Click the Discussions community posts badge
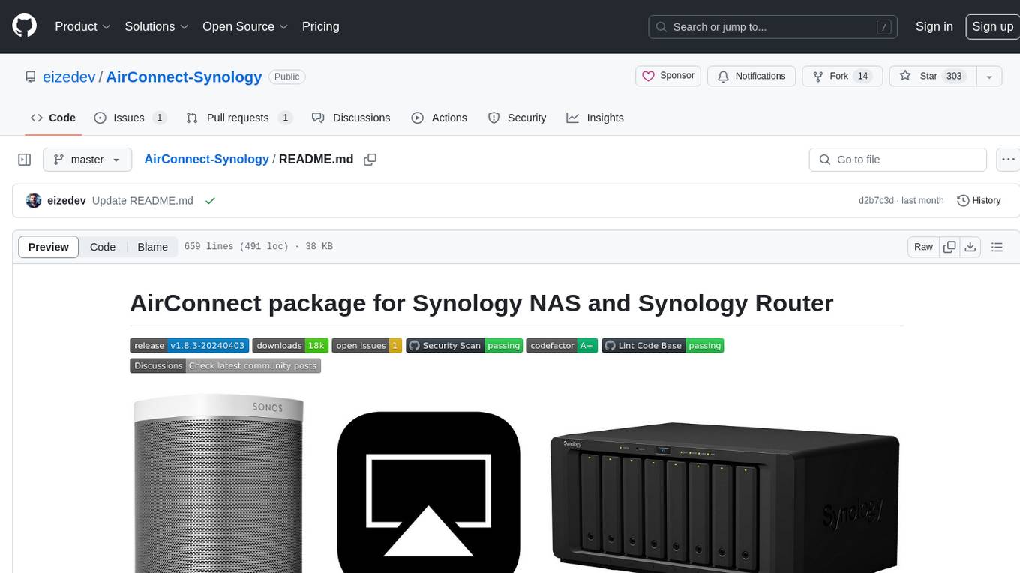This screenshot has width=1020, height=573. 225,365
